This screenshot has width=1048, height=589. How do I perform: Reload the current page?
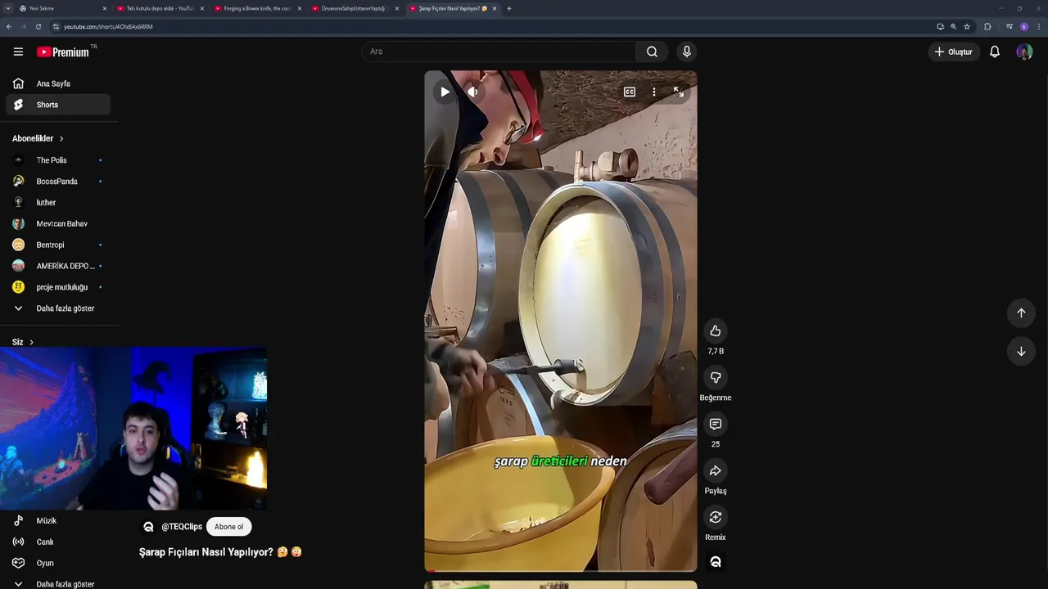tap(38, 26)
